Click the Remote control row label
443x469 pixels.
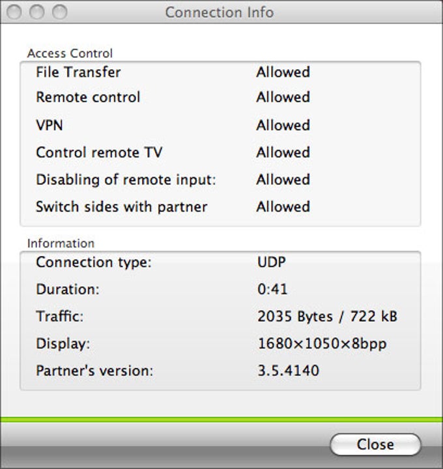[x=88, y=98]
